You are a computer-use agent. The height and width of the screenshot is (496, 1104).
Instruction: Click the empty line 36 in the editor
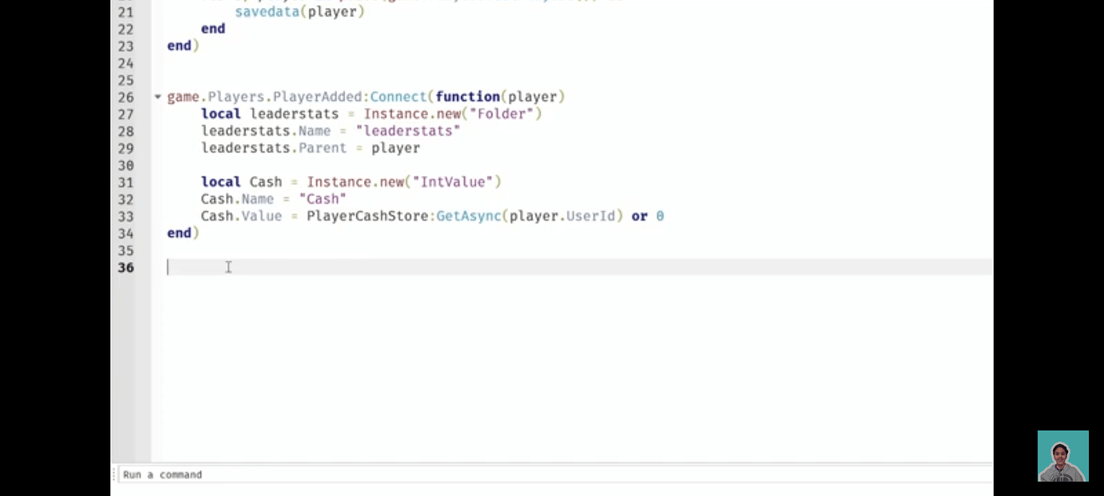[320, 267]
